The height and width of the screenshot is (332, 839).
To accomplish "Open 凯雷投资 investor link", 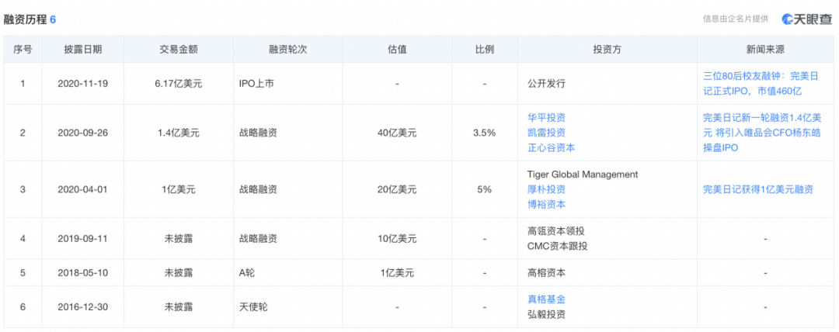I will pos(546,133).
